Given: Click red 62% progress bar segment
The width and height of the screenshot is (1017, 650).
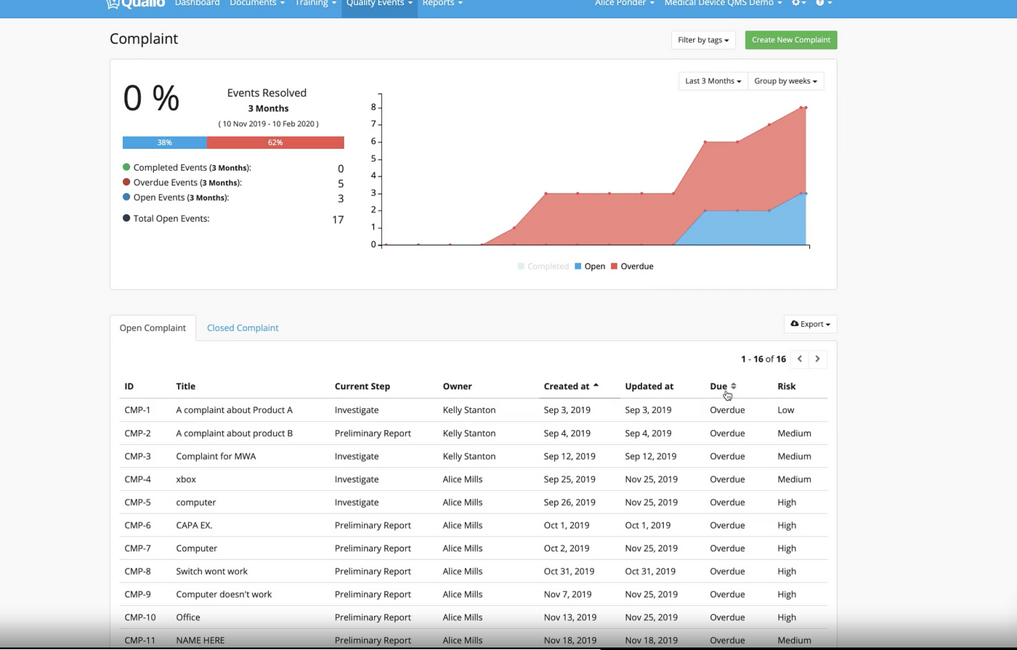Looking at the screenshot, I should point(275,142).
